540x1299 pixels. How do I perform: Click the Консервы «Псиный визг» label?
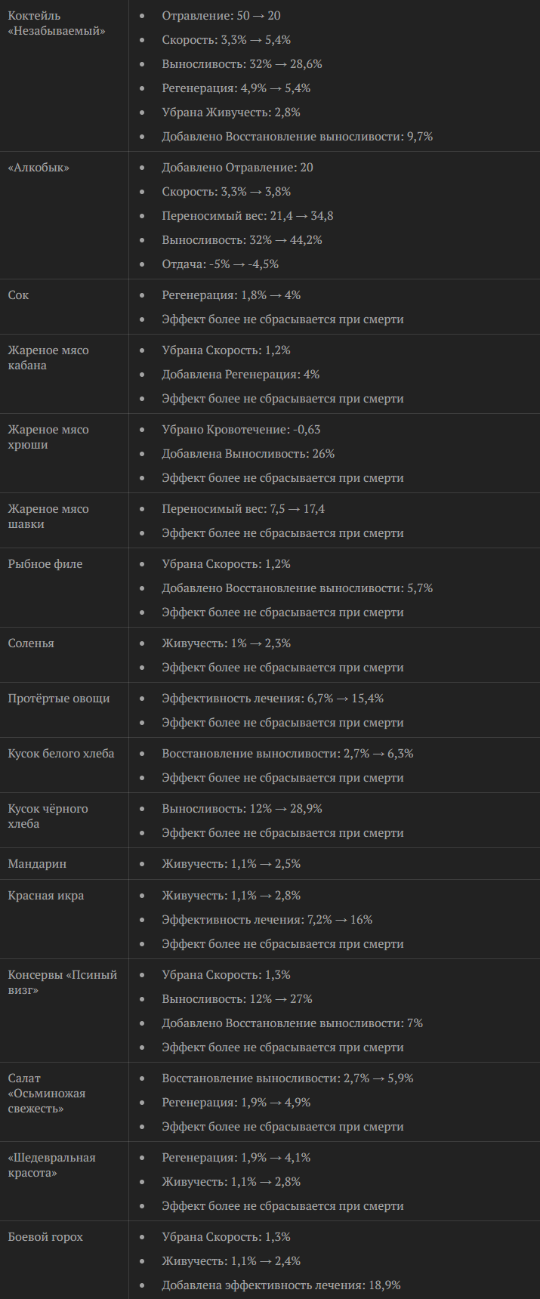coord(63,983)
